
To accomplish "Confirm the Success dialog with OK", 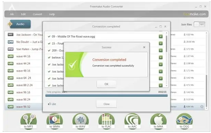I will [x=106, y=84].
